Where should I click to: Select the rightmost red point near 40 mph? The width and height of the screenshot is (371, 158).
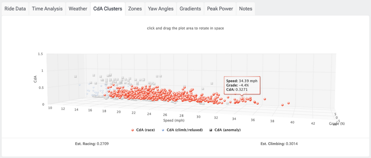click(x=288, y=103)
